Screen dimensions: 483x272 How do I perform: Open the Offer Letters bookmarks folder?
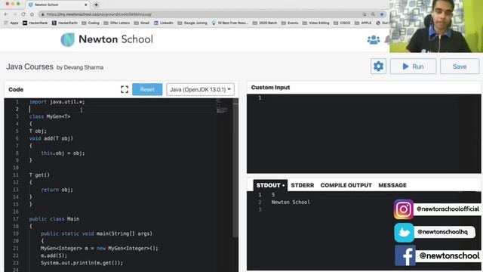(x=117, y=23)
